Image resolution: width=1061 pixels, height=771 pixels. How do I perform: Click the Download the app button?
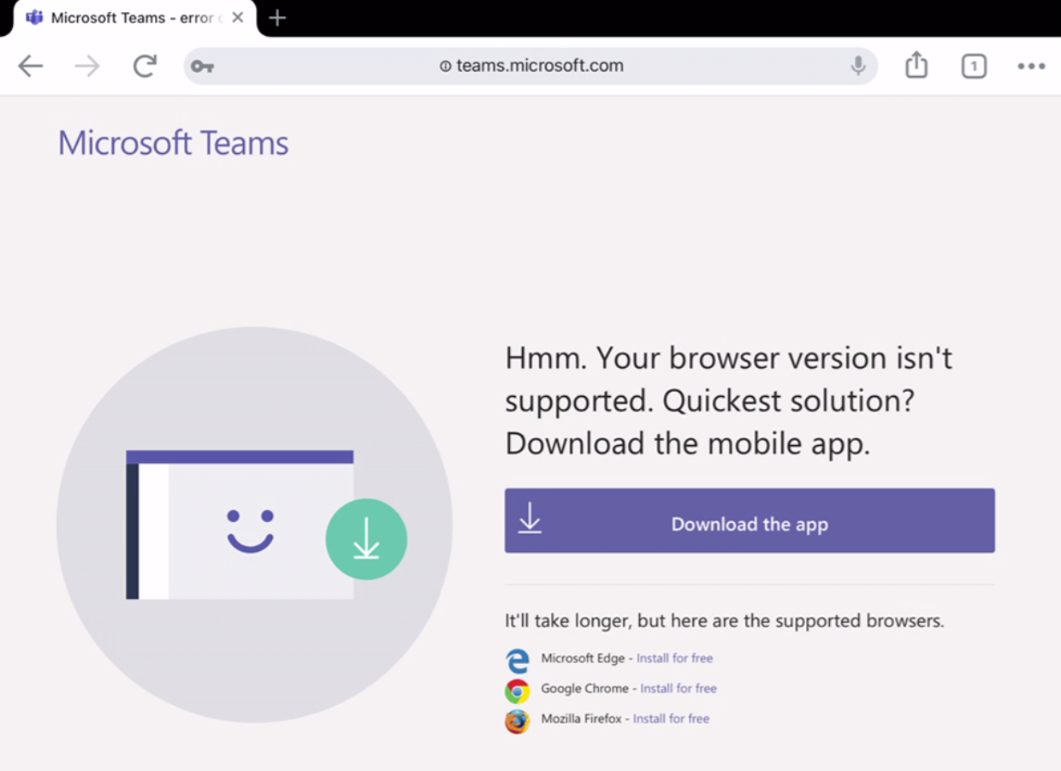(x=750, y=520)
